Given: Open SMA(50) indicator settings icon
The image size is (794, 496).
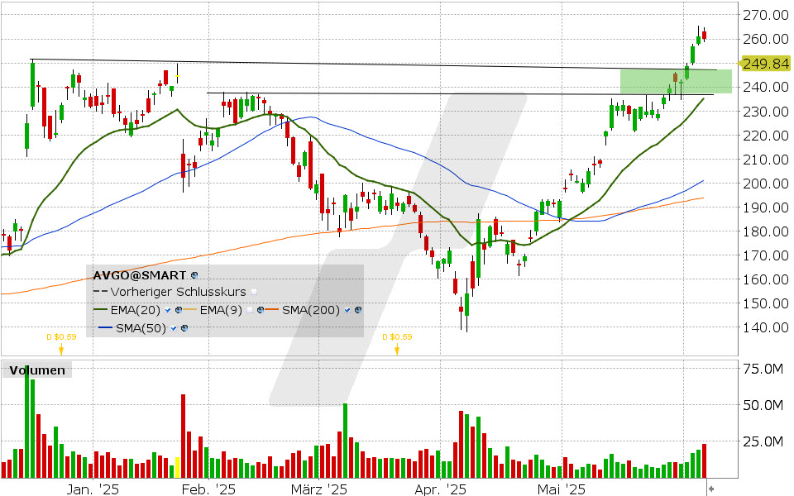Looking at the screenshot, I should tap(184, 328).
